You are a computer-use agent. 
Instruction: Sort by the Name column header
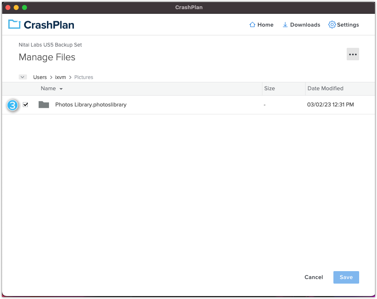click(x=52, y=89)
